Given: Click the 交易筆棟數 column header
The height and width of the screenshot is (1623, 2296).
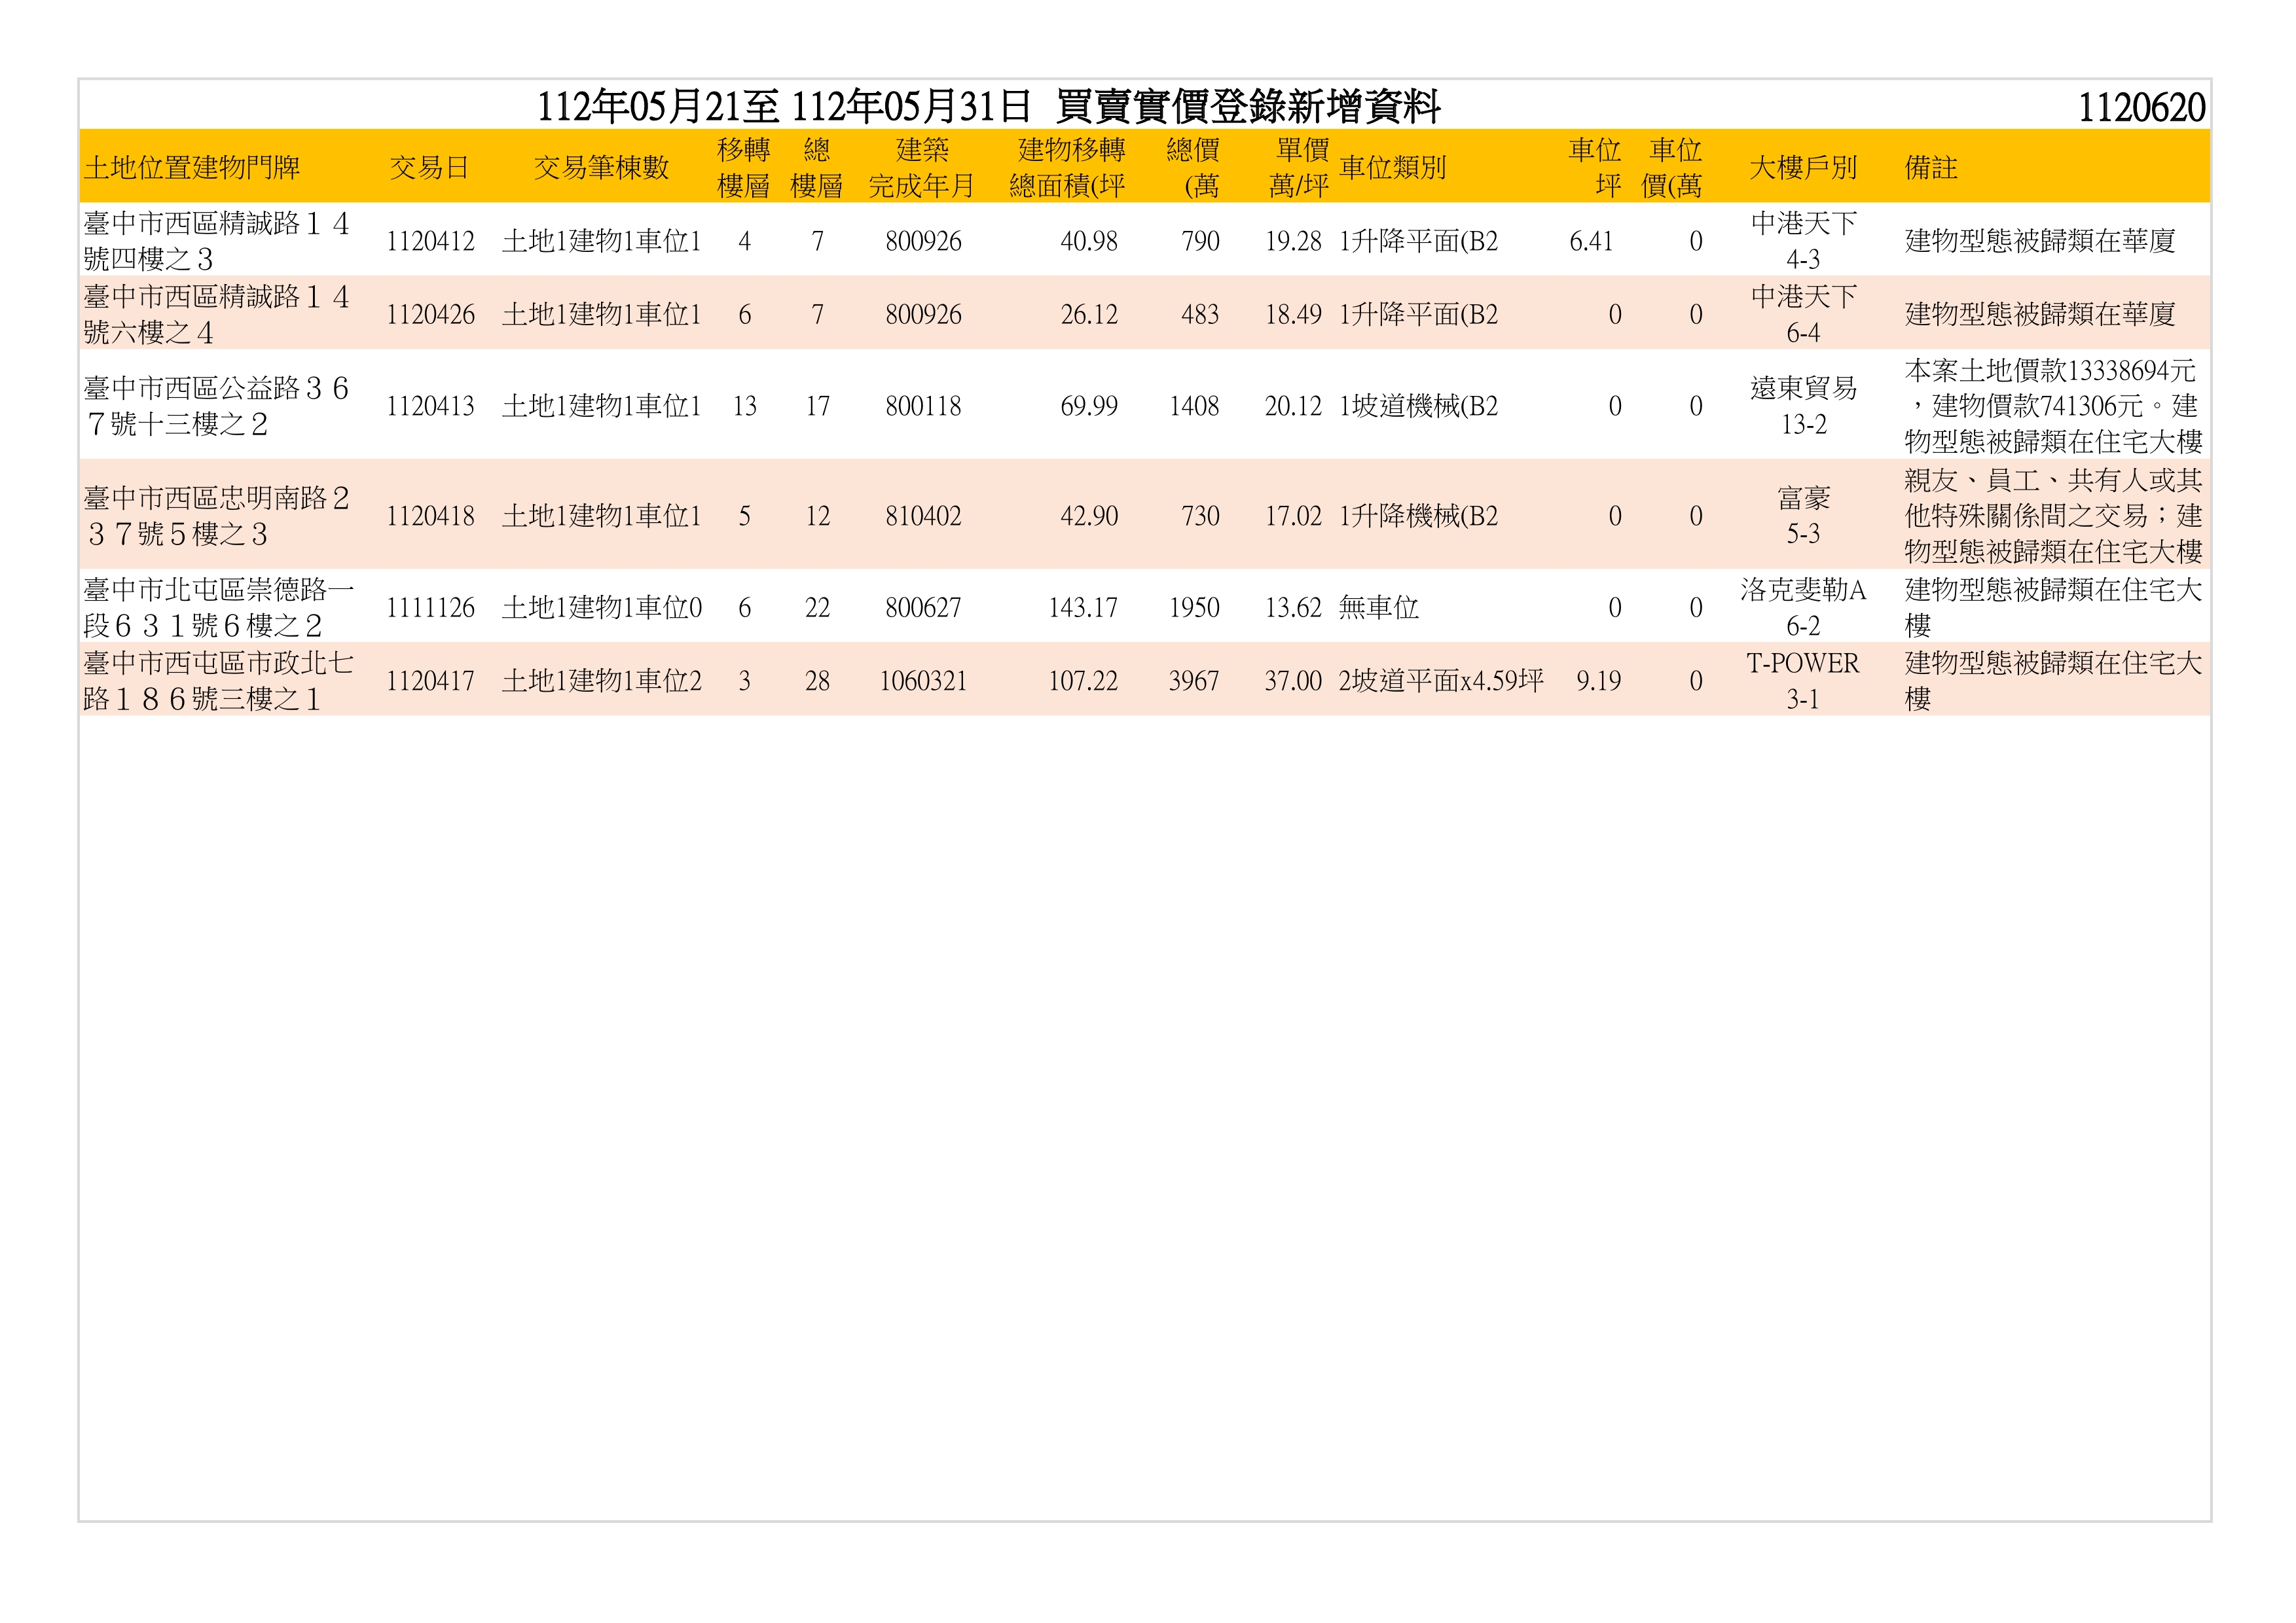Looking at the screenshot, I should coord(601,167).
